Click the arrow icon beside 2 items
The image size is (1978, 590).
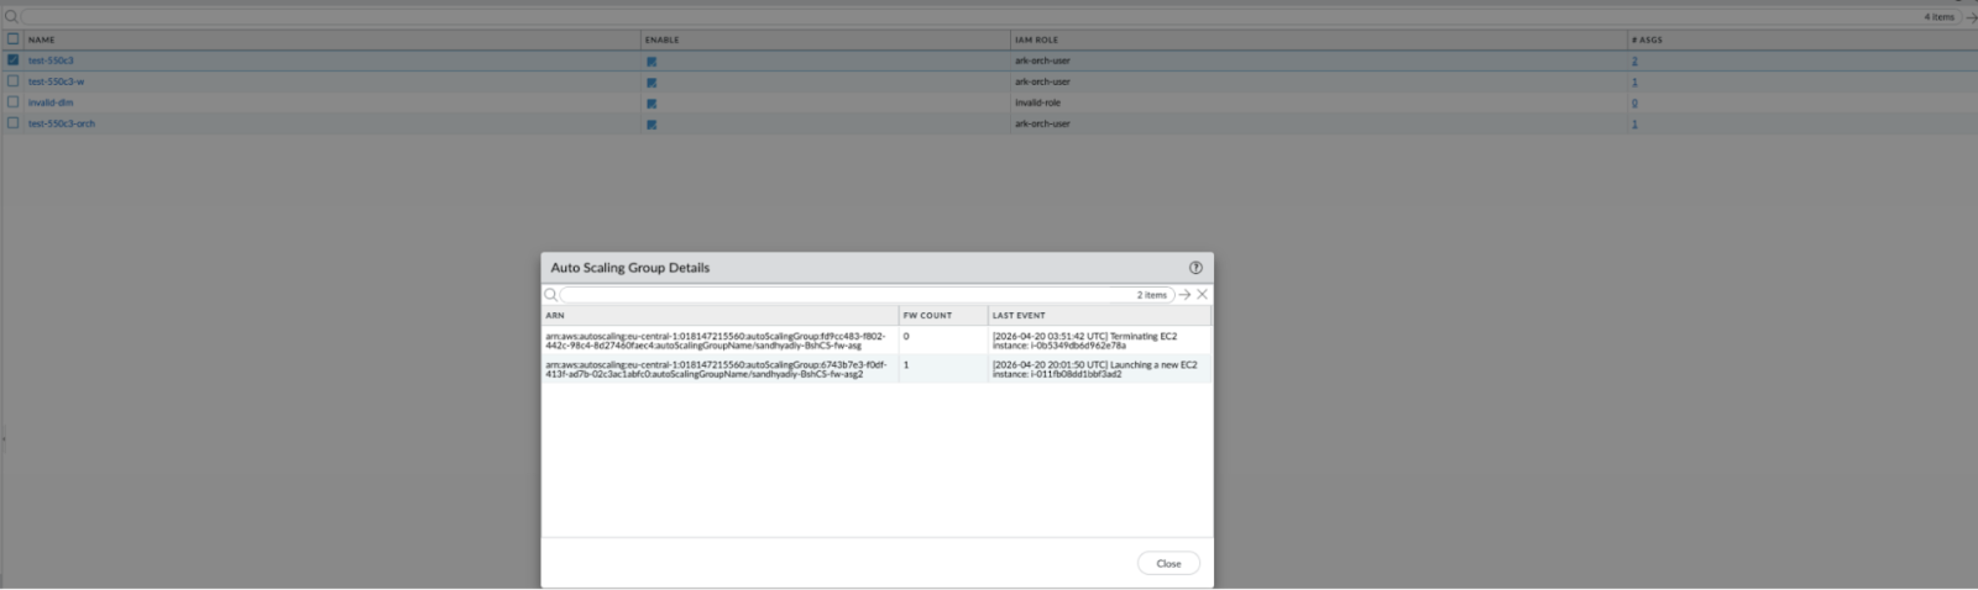pyautogui.click(x=1185, y=295)
